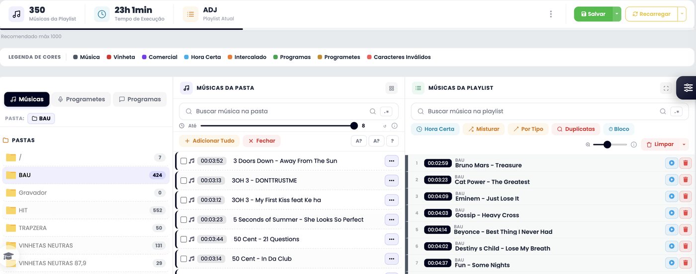Play Cat Power - The Greatest
The image size is (696, 274).
pos(671,180)
